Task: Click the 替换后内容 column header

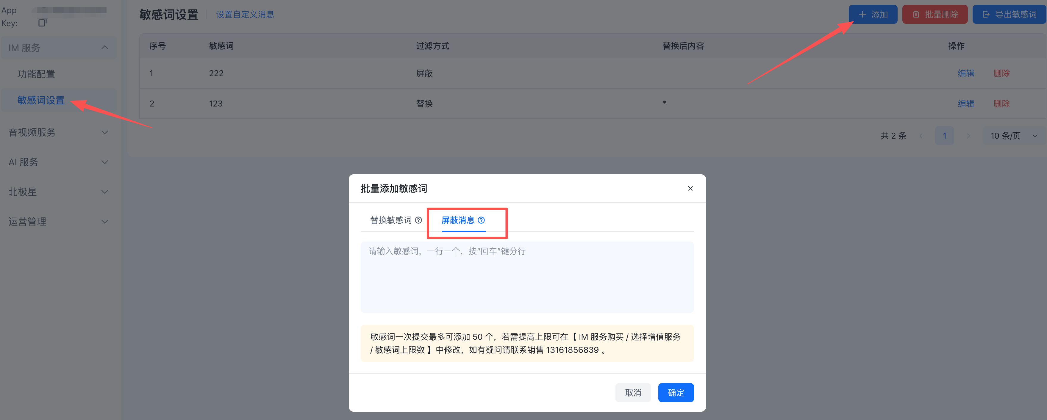Action: 683,46
